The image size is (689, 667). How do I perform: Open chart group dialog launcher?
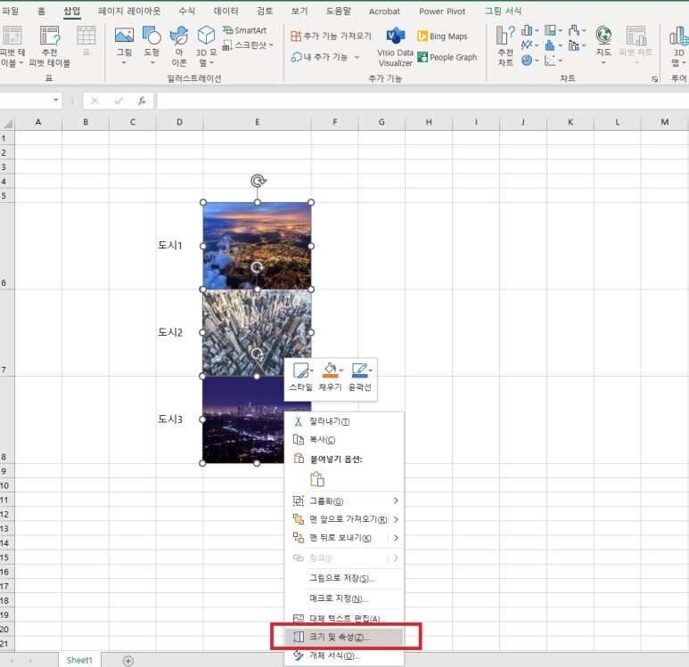pyautogui.click(x=655, y=78)
